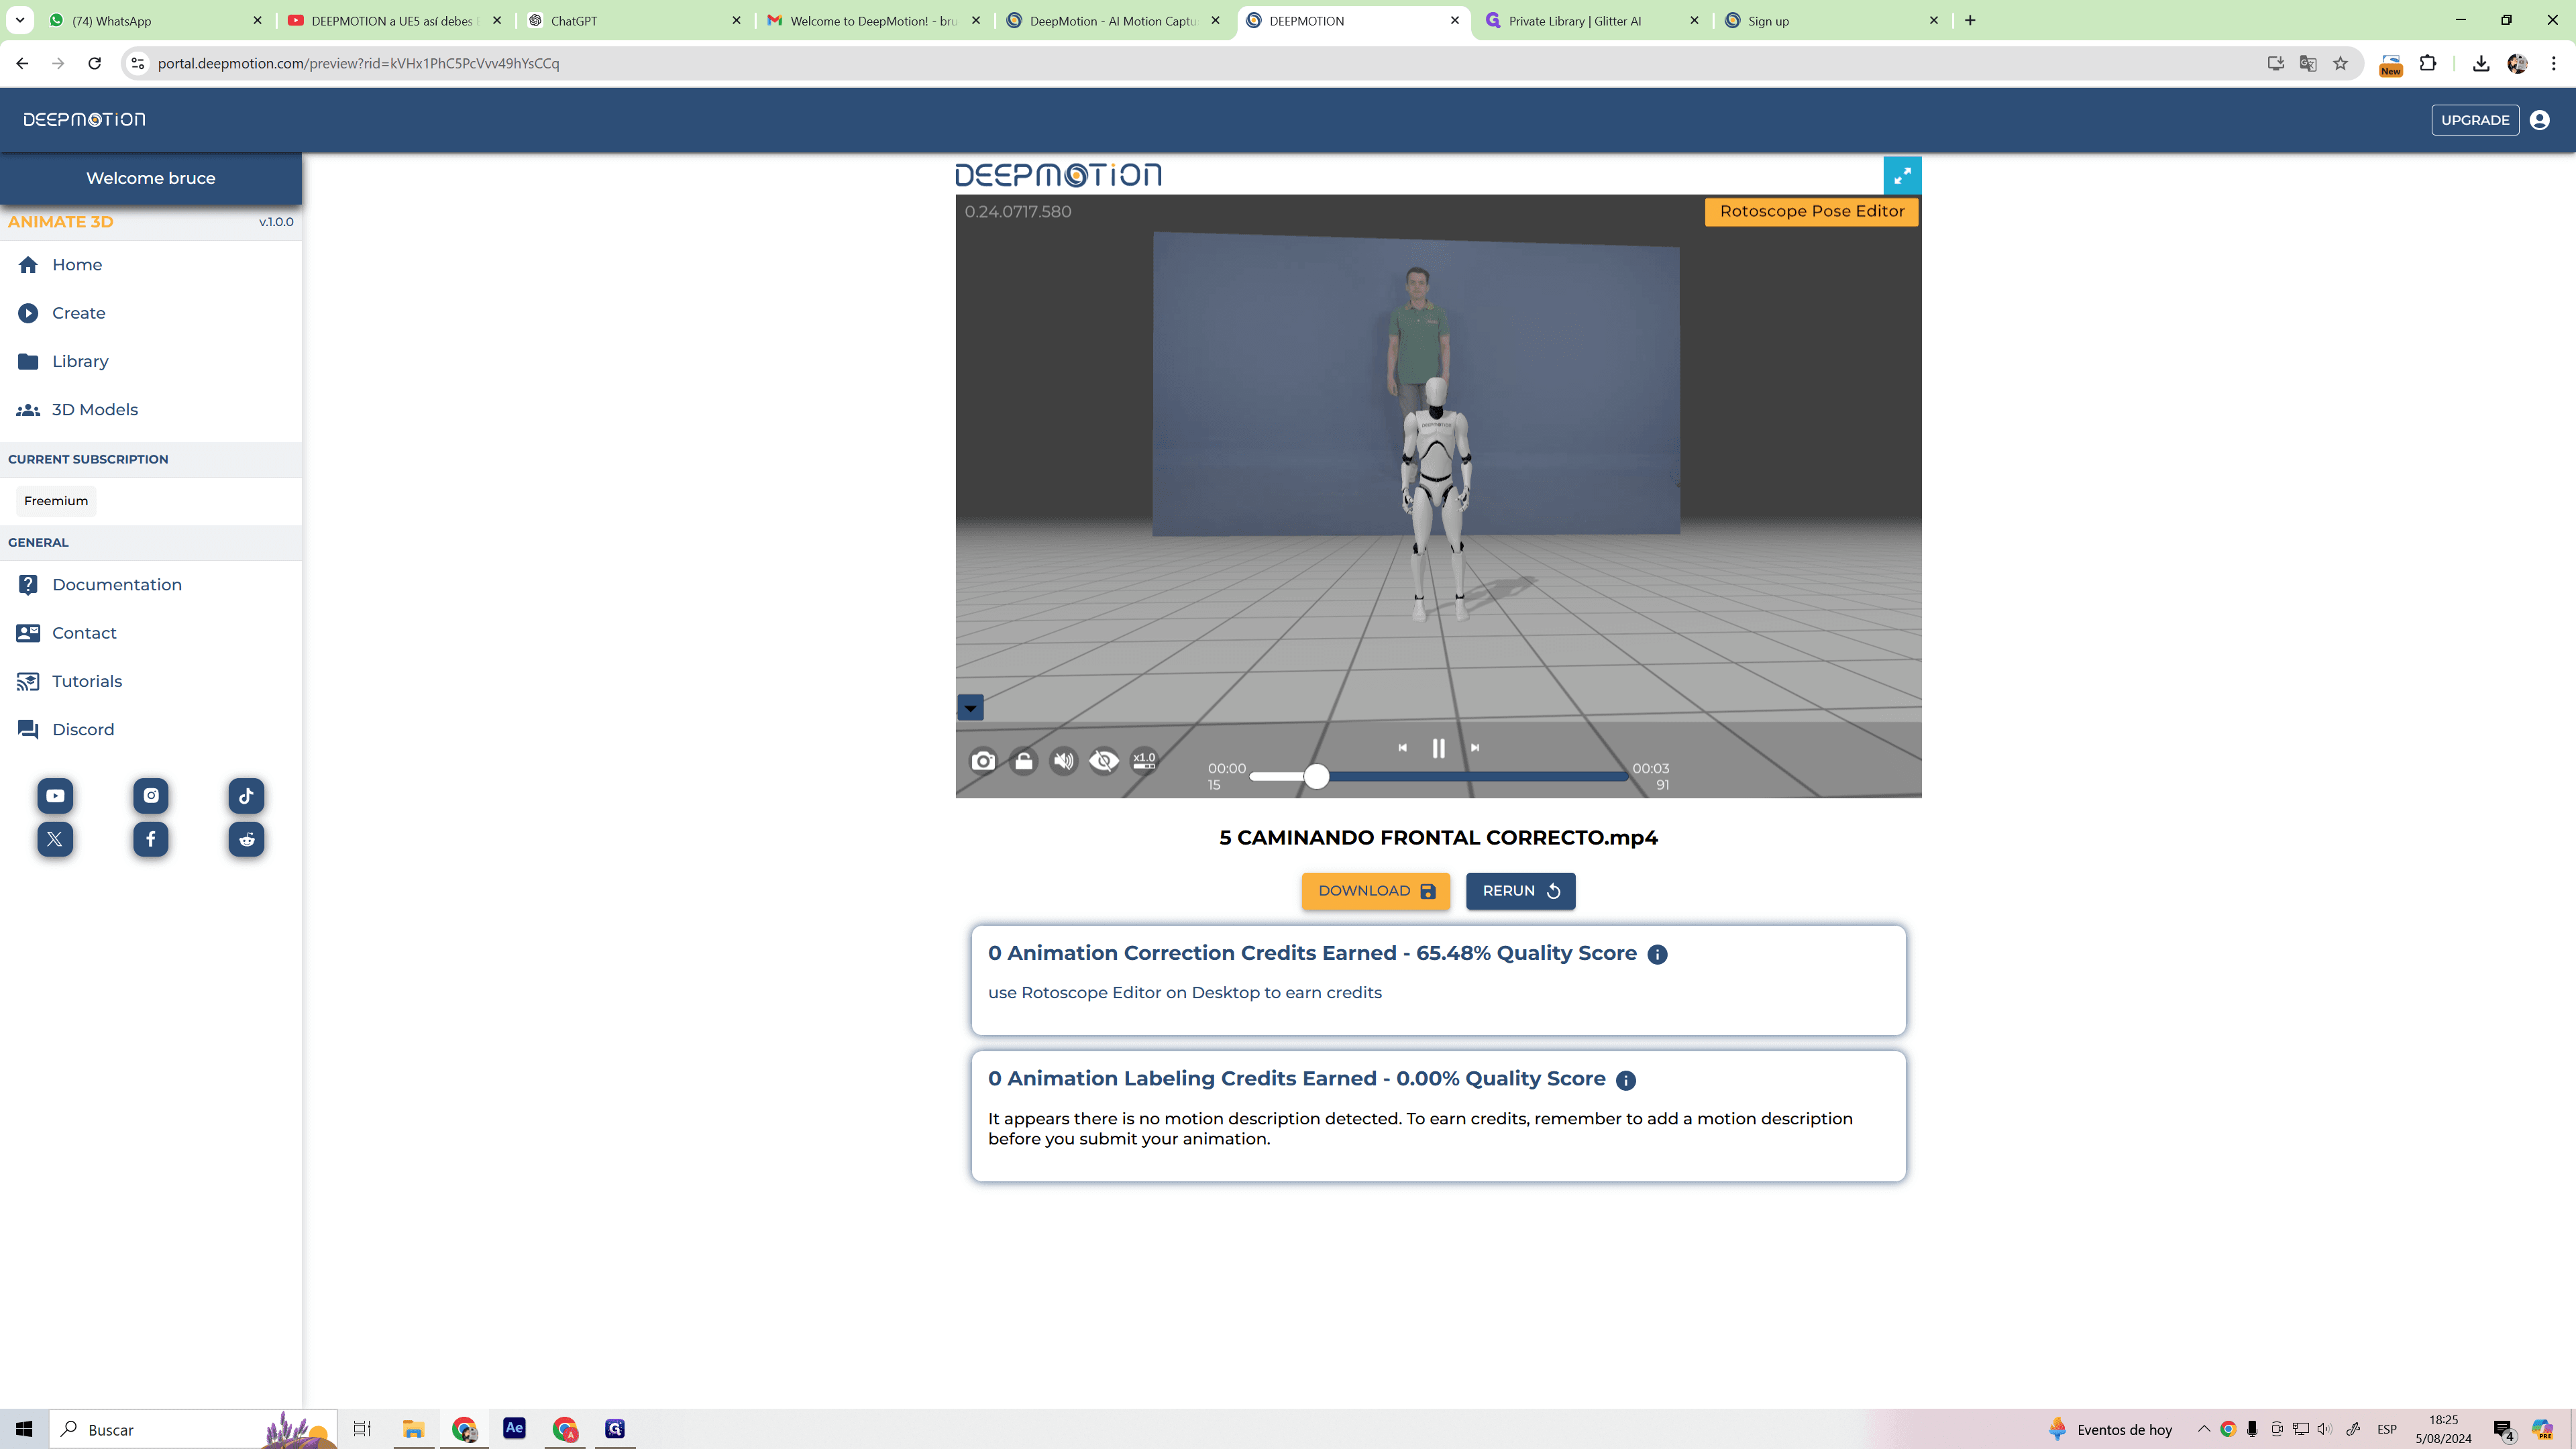This screenshot has width=2576, height=1449.
Task: Switch to the ChatGPT tab
Action: click(634, 21)
